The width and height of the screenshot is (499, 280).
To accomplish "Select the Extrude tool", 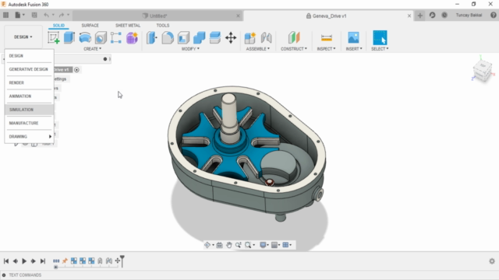I will click(x=69, y=37).
